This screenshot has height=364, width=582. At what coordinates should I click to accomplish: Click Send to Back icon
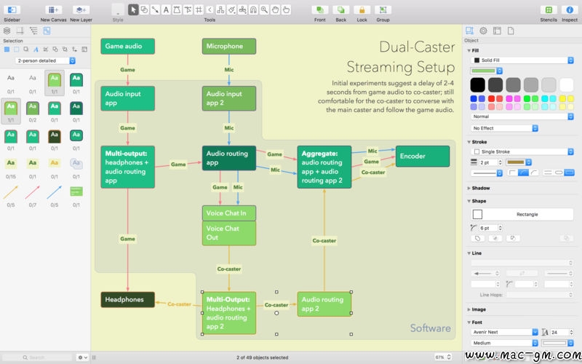click(x=340, y=10)
